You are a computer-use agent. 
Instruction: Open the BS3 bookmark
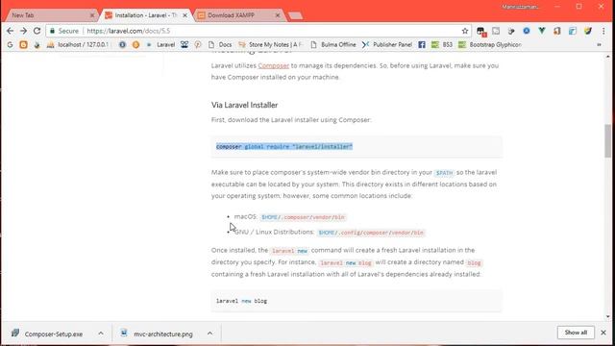(442, 45)
